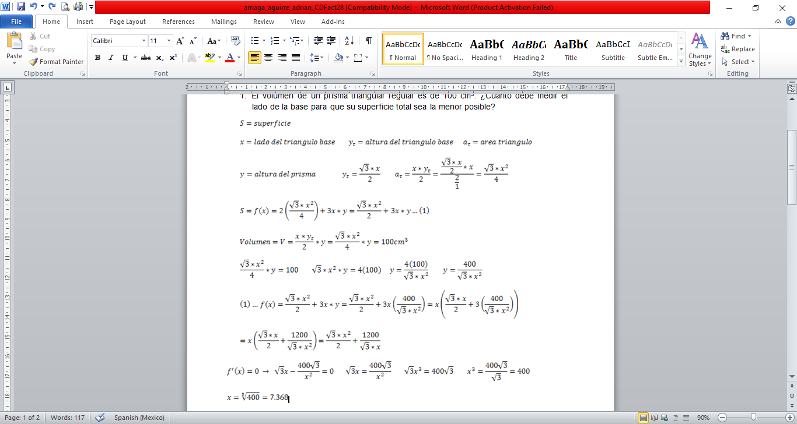Click the zoom slider handle
The width and height of the screenshot is (797, 424).
pyautogui.click(x=754, y=418)
